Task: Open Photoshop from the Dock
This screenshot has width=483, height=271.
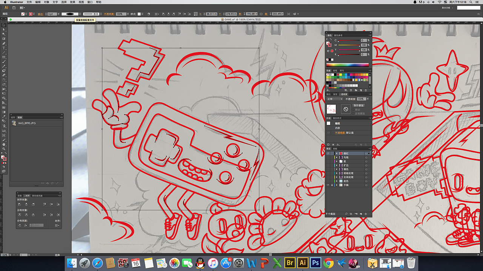Action: coord(315,262)
